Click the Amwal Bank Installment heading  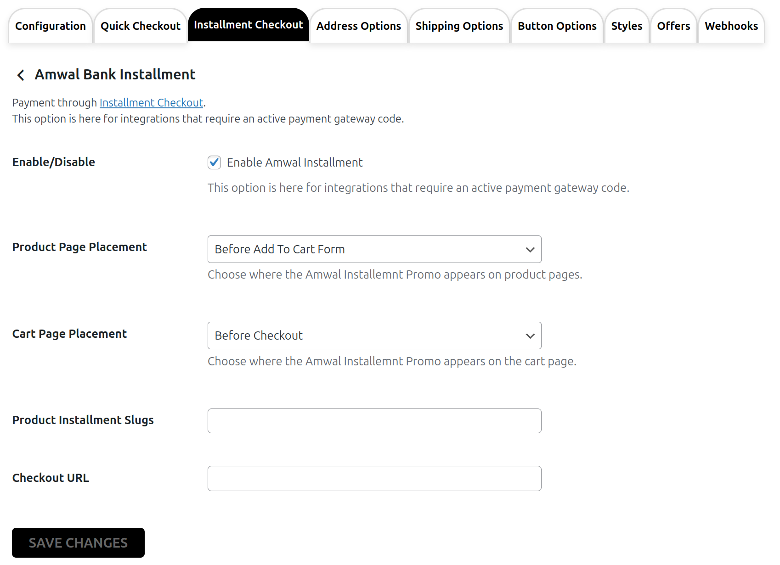[x=115, y=74]
